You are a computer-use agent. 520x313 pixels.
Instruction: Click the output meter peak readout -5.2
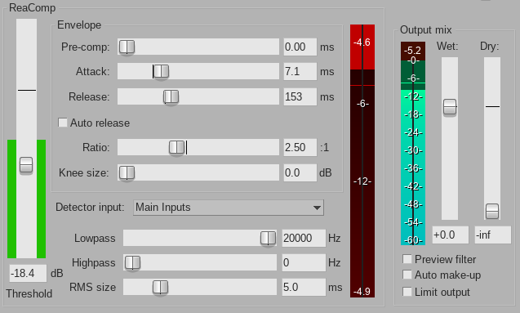[412, 51]
